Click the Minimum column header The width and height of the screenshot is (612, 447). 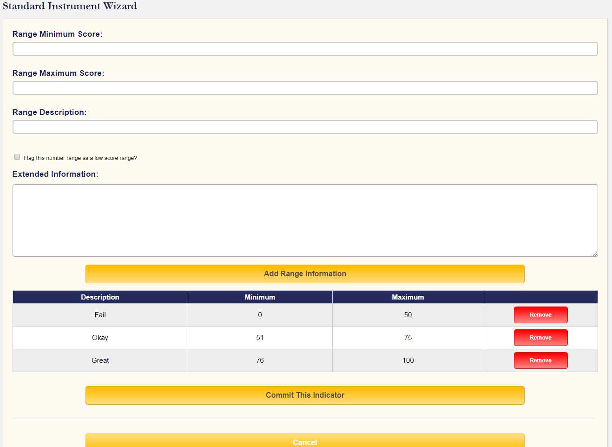pos(260,297)
